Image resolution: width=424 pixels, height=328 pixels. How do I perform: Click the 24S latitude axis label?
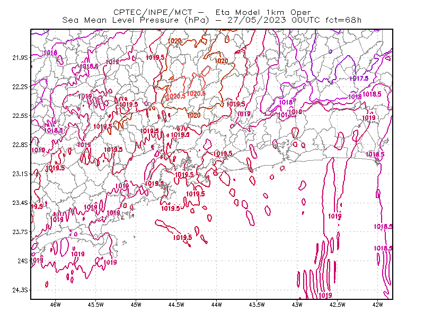click(x=23, y=261)
